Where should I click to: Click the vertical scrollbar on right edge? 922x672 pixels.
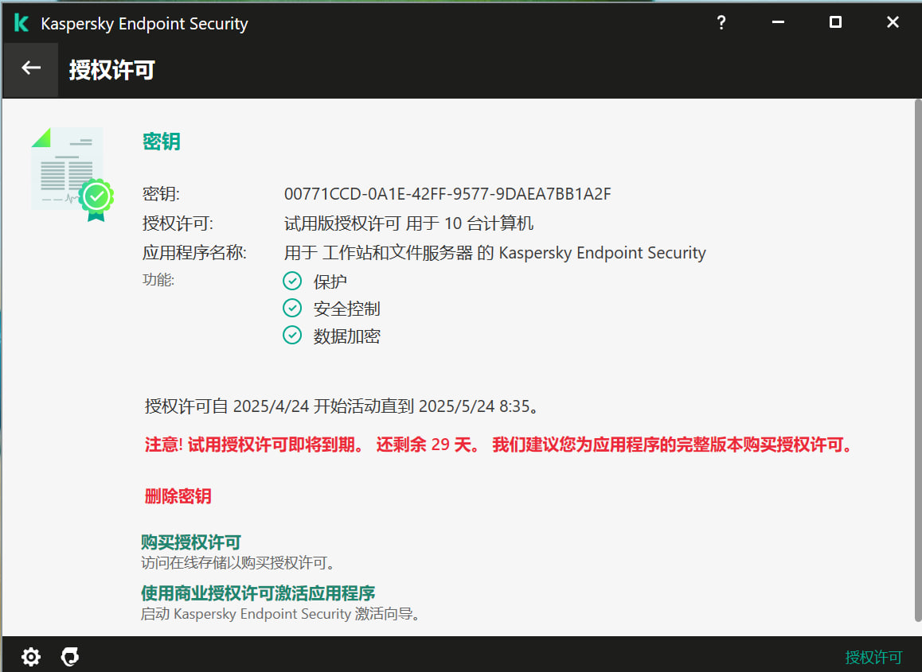[x=917, y=358]
